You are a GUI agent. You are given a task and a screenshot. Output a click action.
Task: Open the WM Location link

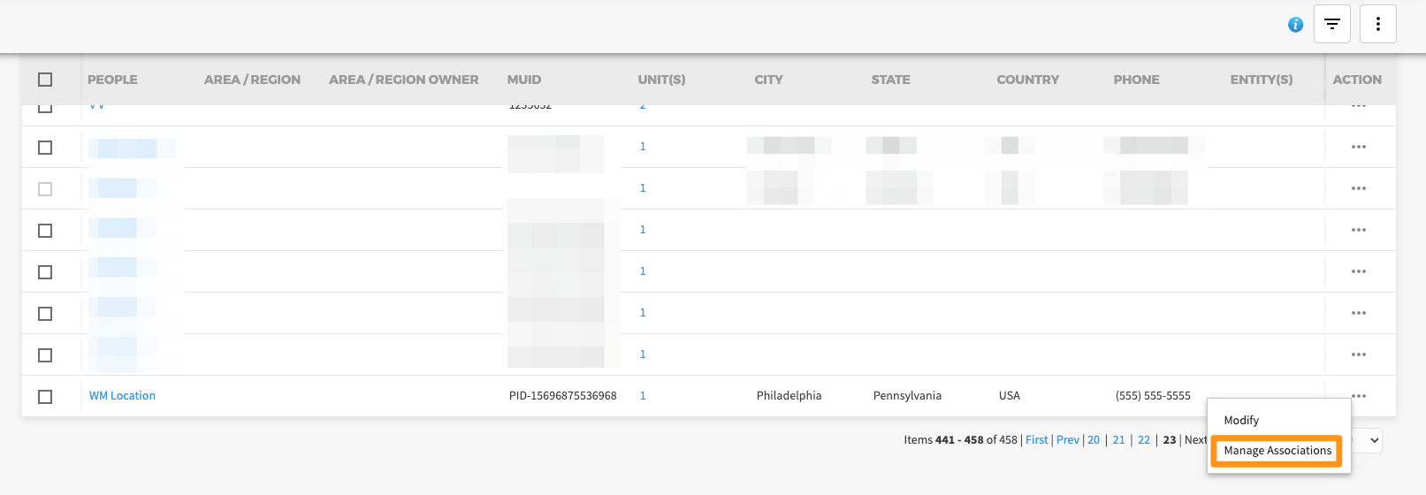[x=122, y=396]
